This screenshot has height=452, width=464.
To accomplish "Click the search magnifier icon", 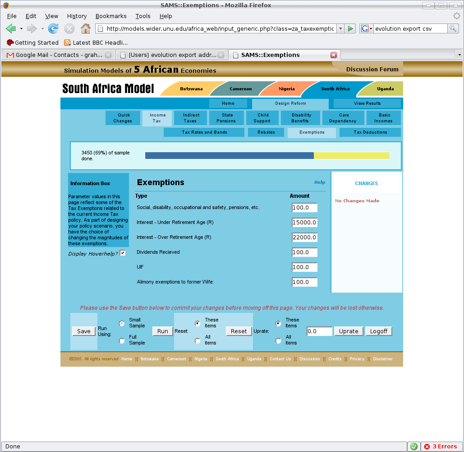I will point(453,28).
